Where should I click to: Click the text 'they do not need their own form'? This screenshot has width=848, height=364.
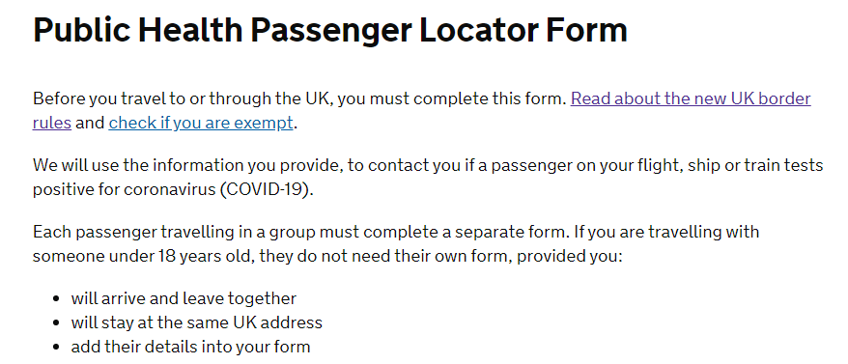pyautogui.click(x=385, y=256)
